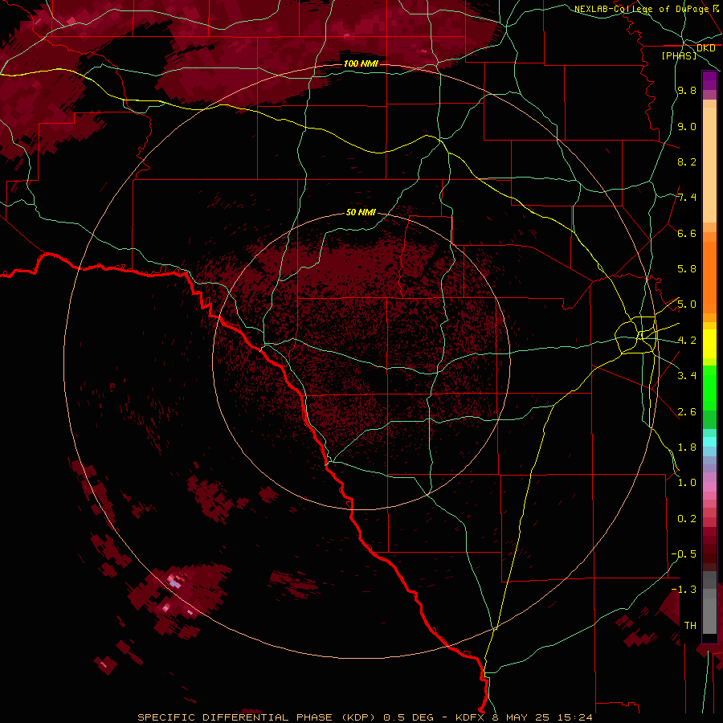The image size is (723, 723).
Task: Click the 5.0 value on the color scale
Action: point(687,304)
